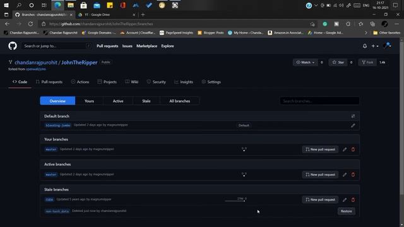Open the Projects tab
This screenshot has width=404, height=227.
coord(107,82)
